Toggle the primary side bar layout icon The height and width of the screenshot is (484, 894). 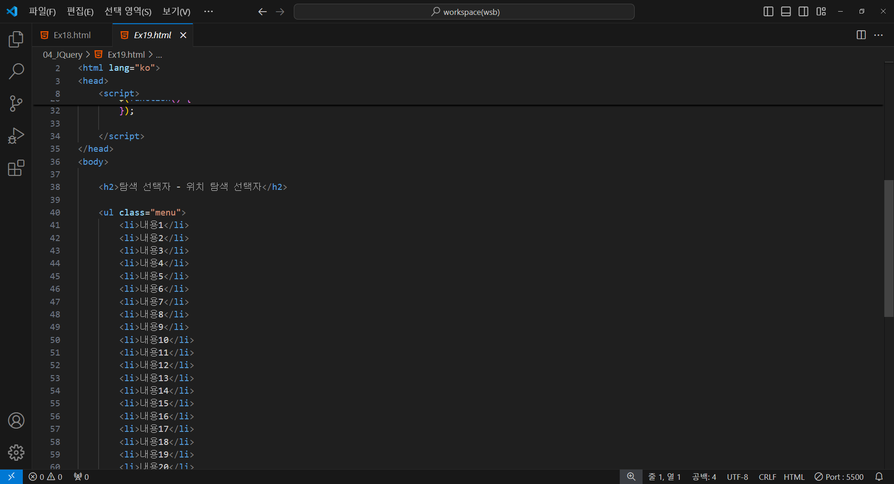pos(769,12)
